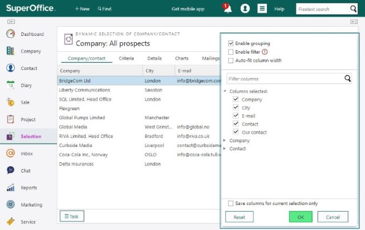Select Global Pumps Limited row

[139, 117]
